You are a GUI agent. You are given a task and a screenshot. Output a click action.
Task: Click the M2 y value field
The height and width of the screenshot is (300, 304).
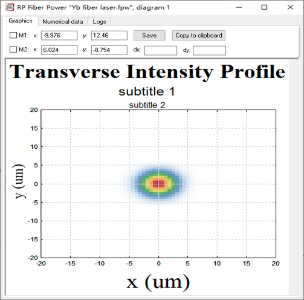tap(109, 50)
